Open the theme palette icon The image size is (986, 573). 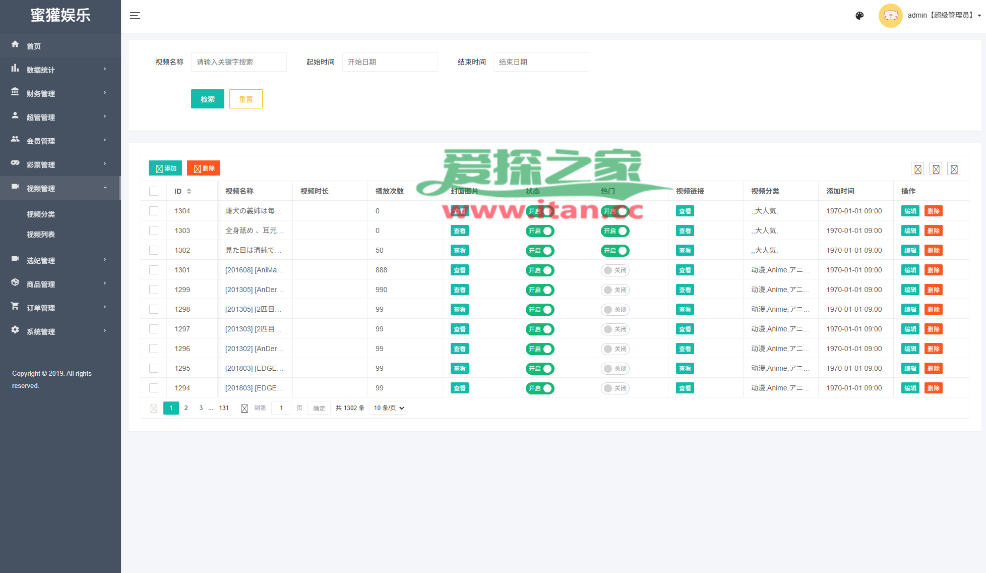(859, 16)
